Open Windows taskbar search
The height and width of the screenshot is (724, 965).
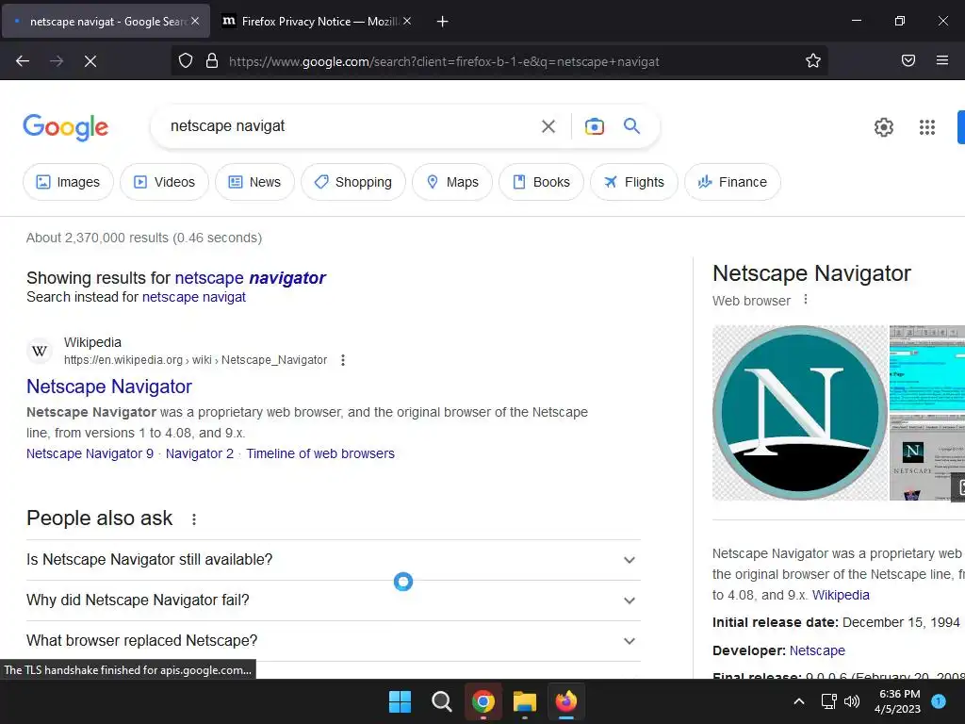click(x=442, y=701)
